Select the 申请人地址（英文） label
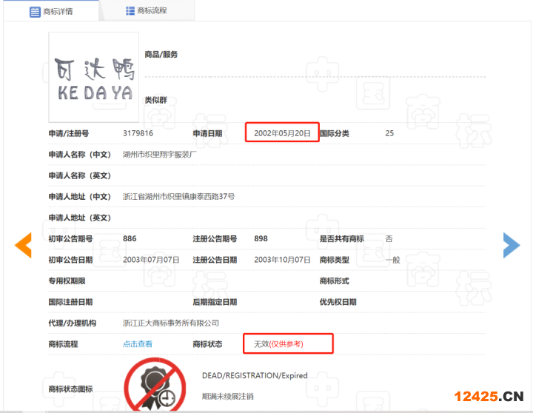533x413 pixels. point(80,218)
